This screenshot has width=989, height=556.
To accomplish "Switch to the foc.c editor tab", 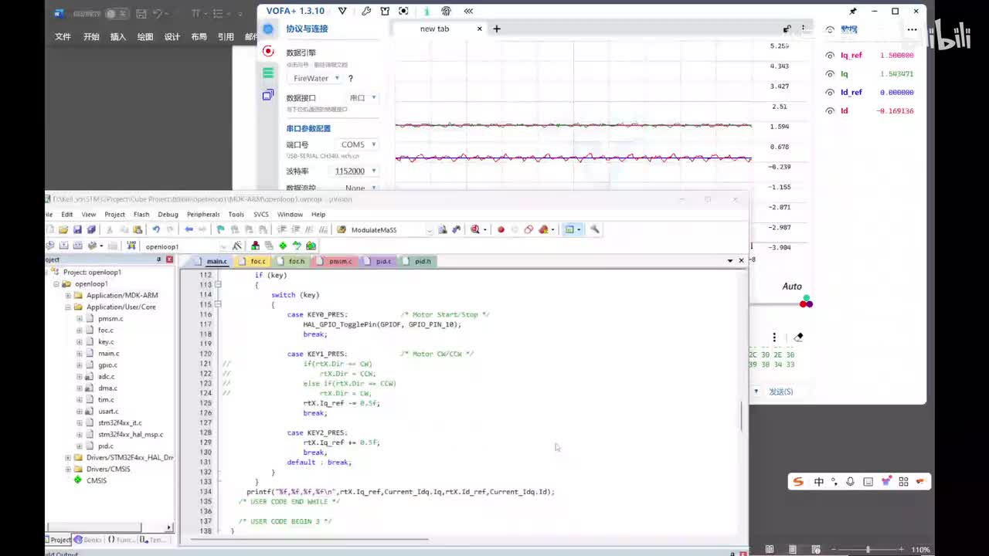I will [x=254, y=261].
